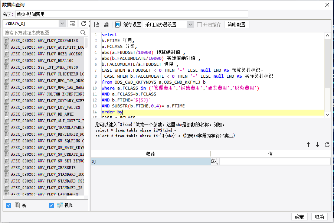The width and height of the screenshot is (334, 223).
Task: Click the view icon beside 视图 label
Action: 60,205
